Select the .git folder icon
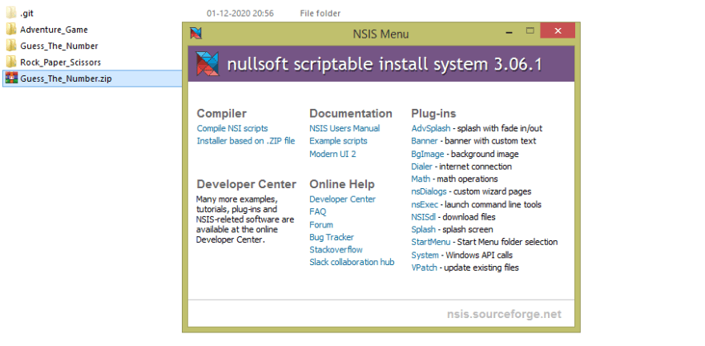Image resolution: width=705 pixels, height=346 pixels. coord(11,13)
